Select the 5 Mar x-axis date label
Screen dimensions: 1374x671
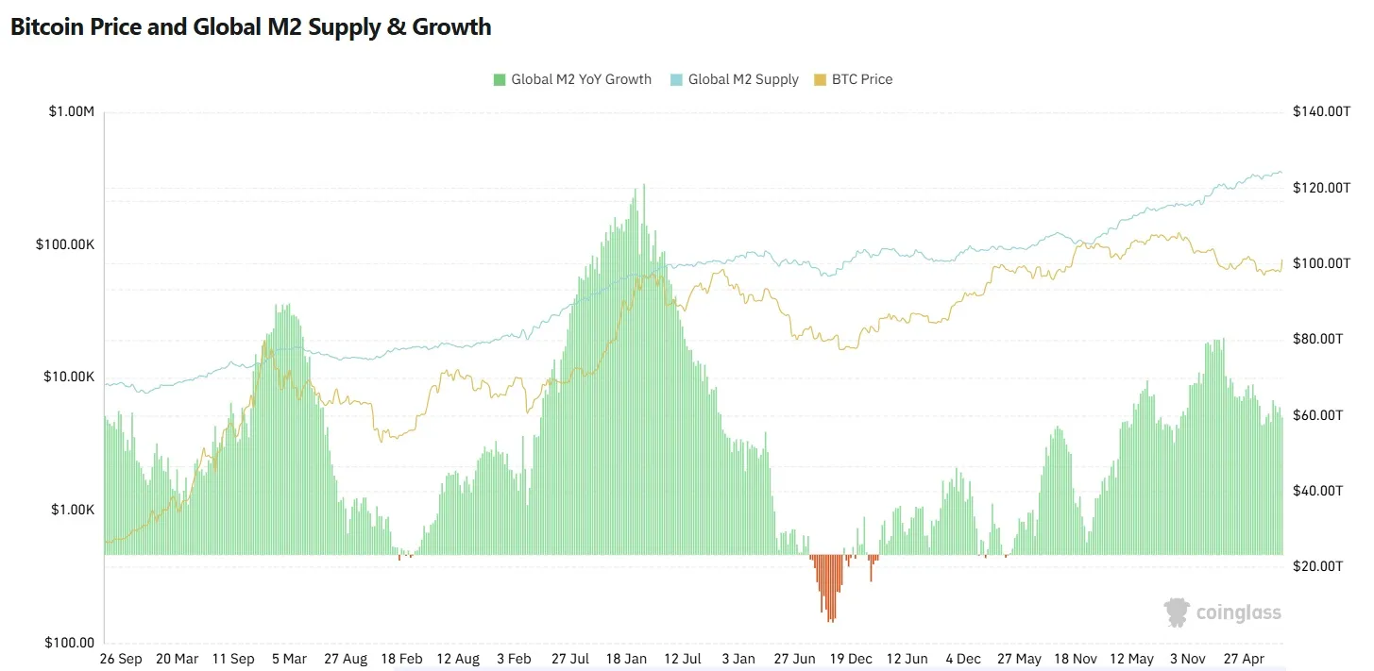coord(291,659)
